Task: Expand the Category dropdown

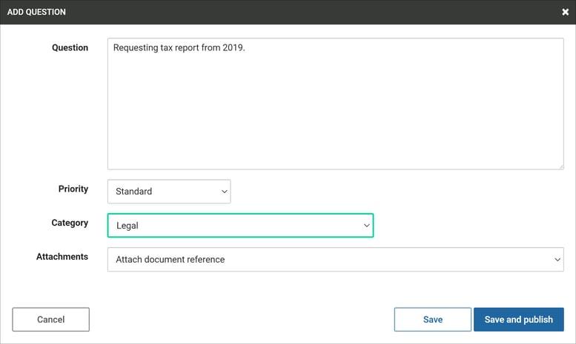Action: [239, 226]
